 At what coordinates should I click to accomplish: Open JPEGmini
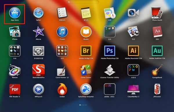(157, 89)
